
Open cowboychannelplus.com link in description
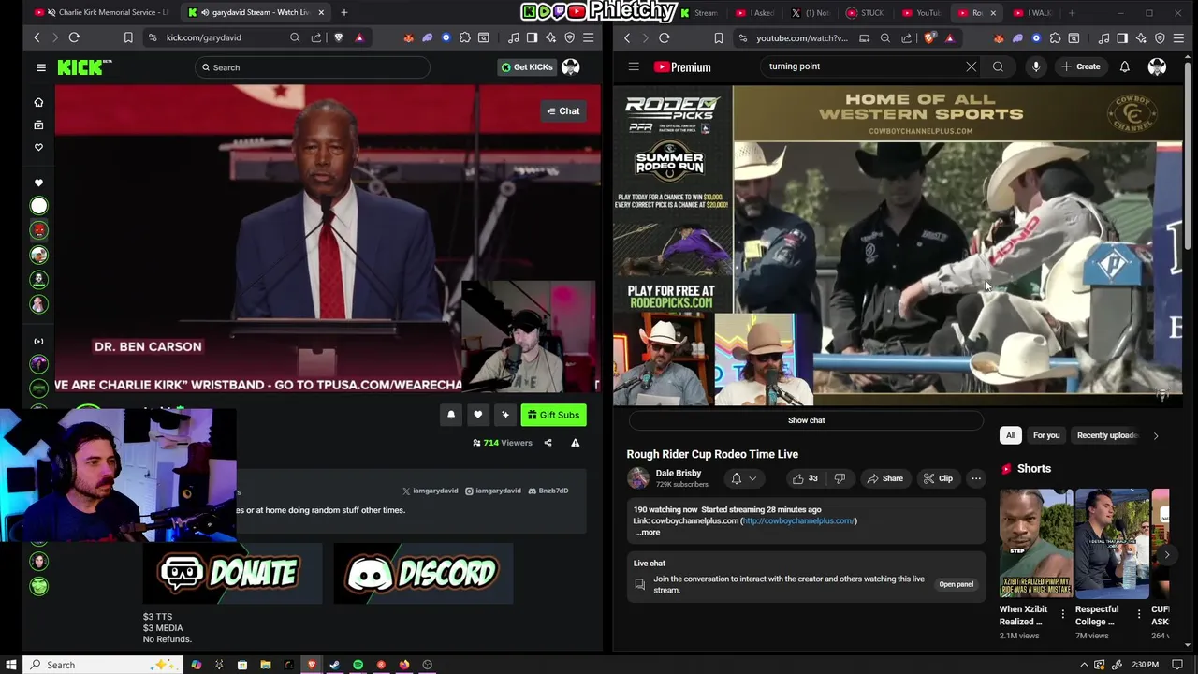pos(797,520)
